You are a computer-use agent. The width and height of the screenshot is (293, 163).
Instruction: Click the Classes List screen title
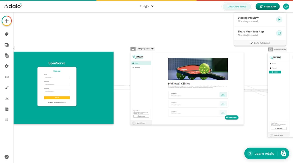click(x=280, y=49)
